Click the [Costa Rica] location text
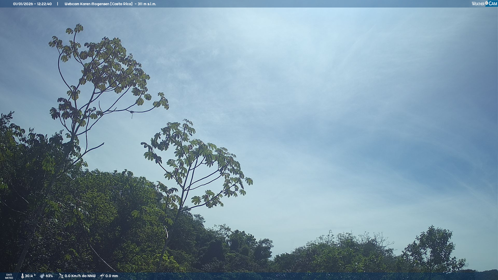Viewport: 498px width, 280px height. [x=122, y=4]
